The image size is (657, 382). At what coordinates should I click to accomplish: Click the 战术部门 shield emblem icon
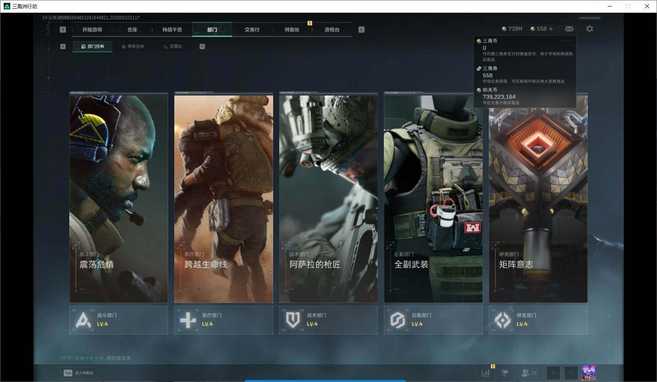tap(293, 320)
